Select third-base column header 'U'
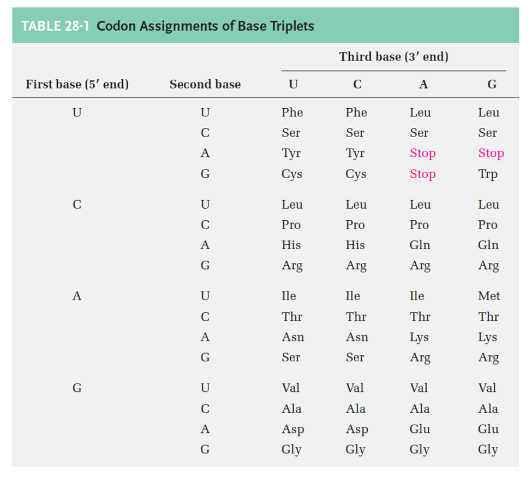The width and height of the screenshot is (532, 481). tap(293, 84)
